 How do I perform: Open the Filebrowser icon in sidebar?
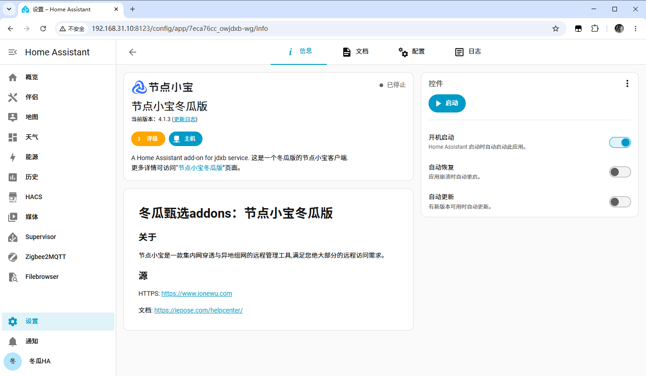(13, 277)
